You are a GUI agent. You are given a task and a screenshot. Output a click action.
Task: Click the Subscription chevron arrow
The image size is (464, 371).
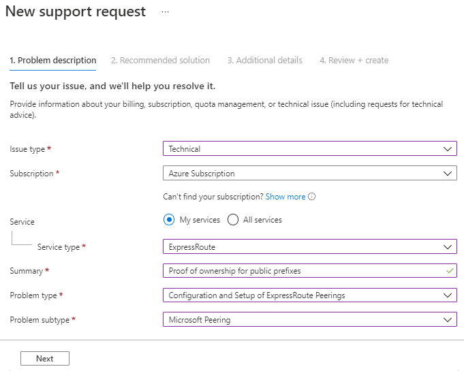(x=448, y=174)
